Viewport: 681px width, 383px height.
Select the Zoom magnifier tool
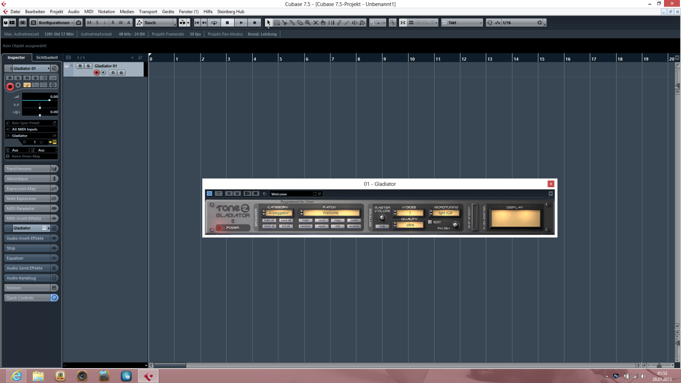coord(308,23)
